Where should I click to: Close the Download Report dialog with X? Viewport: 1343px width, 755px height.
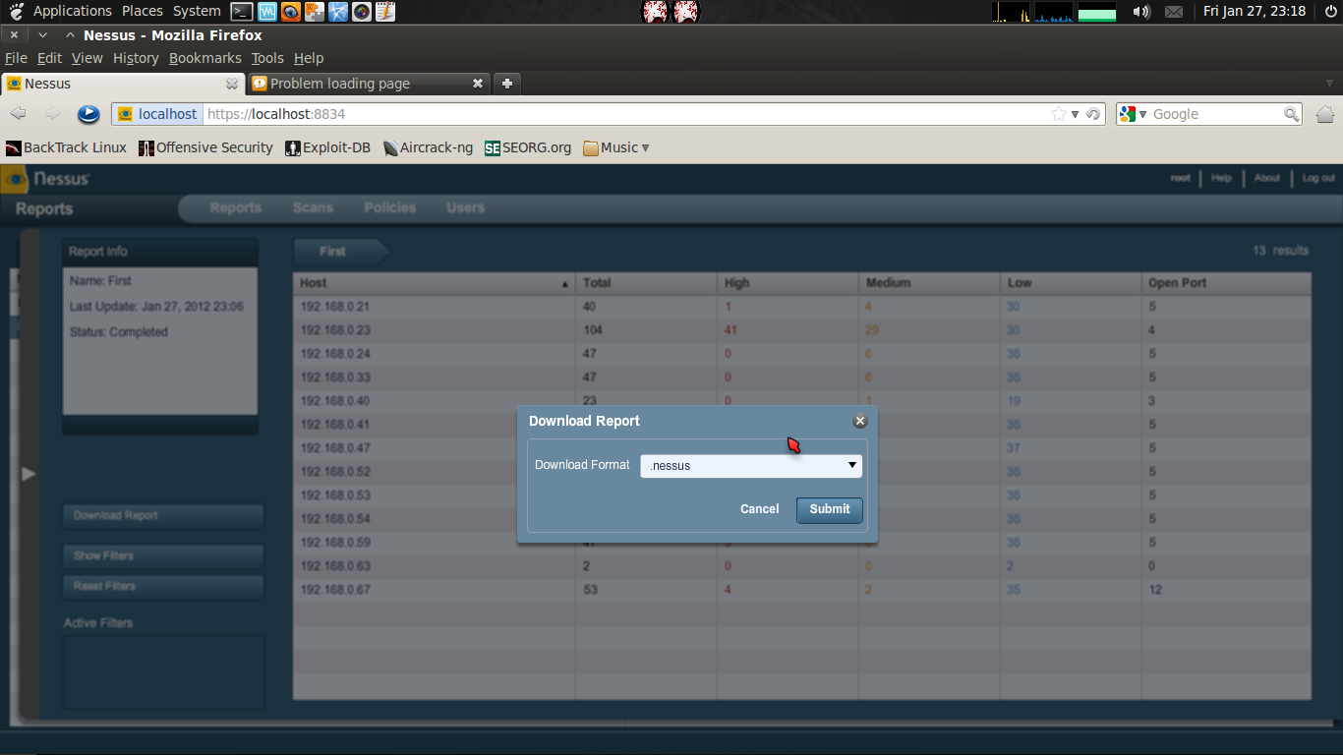click(860, 421)
